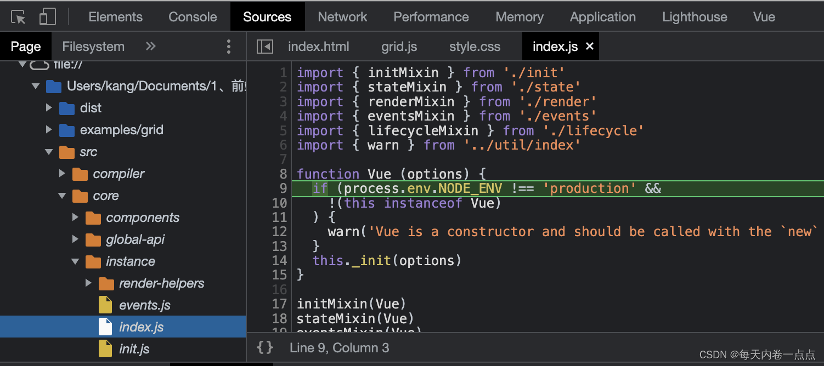
Task: Collapse the instance folder arrow
Action: 75,262
